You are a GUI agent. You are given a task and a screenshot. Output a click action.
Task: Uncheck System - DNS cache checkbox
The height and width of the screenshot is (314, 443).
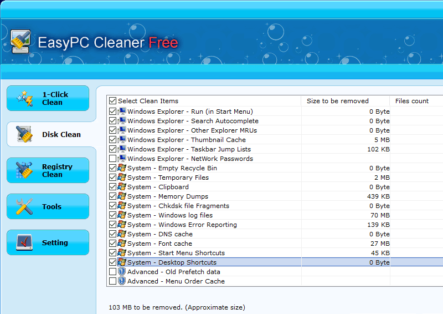pos(113,234)
